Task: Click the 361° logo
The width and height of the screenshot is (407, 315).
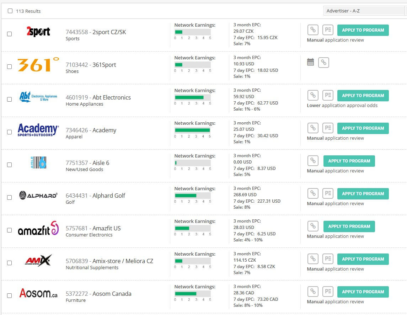Action: coord(38,64)
